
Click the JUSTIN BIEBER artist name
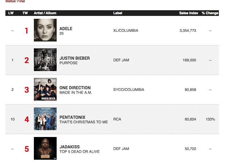75,58
